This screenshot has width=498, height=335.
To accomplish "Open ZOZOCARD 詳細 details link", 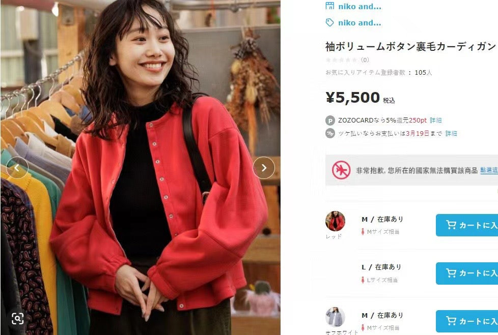I will [x=436, y=120].
